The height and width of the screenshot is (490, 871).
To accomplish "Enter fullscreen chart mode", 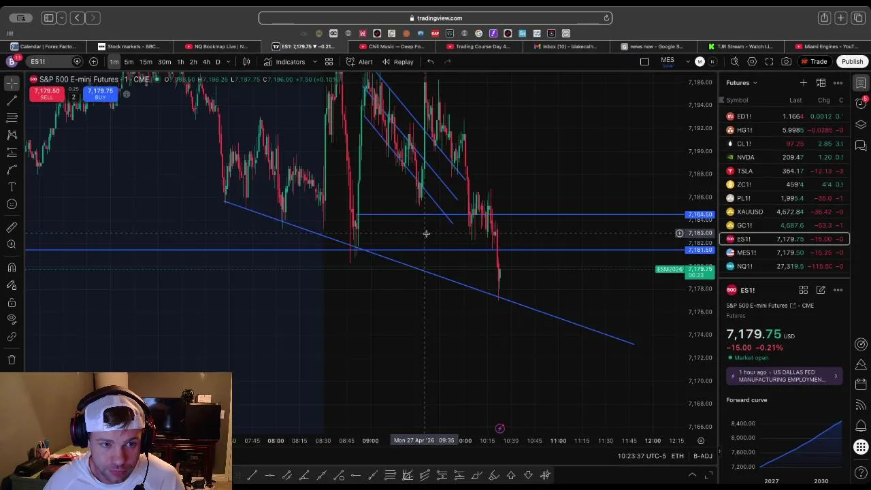I will pyautogui.click(x=769, y=62).
